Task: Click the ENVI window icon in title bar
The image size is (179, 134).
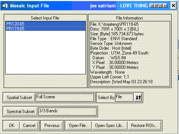Action: click(x=5, y=6)
